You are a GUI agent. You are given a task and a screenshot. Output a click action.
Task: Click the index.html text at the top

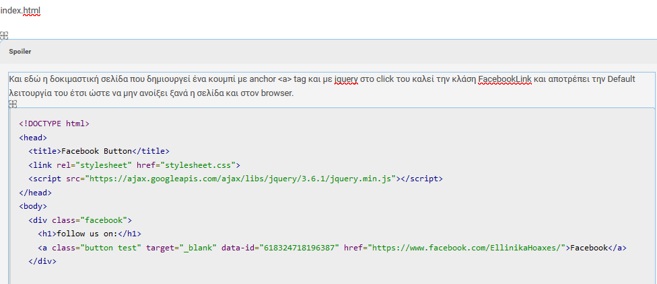coord(20,10)
